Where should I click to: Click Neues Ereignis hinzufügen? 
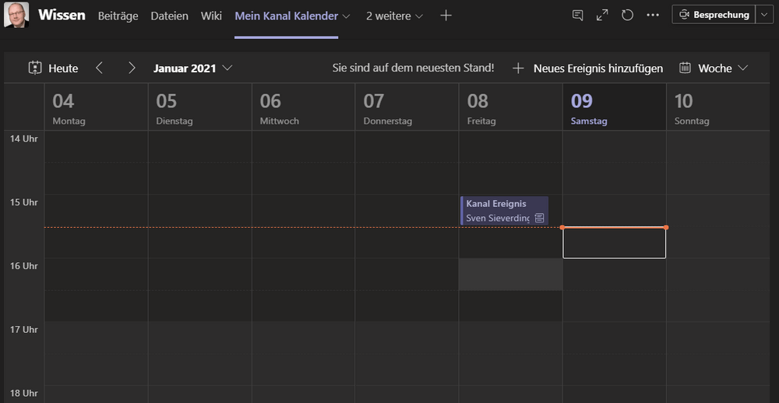[587, 68]
